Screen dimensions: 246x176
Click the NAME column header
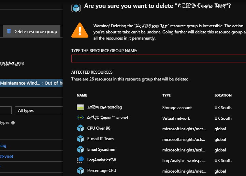tap(82, 96)
